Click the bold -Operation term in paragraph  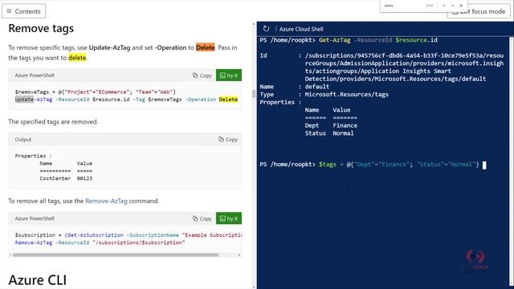(170, 47)
